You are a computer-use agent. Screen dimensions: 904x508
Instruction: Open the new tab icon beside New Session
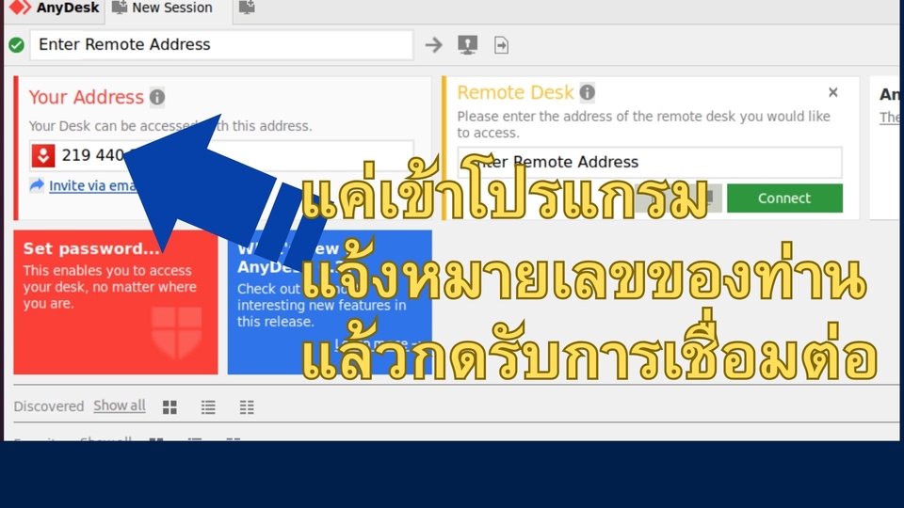point(246,8)
